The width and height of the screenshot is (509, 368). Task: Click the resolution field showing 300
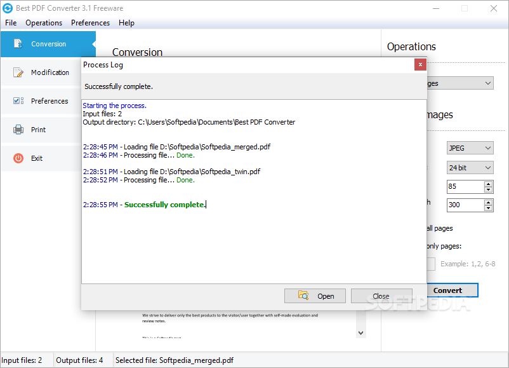coord(465,205)
